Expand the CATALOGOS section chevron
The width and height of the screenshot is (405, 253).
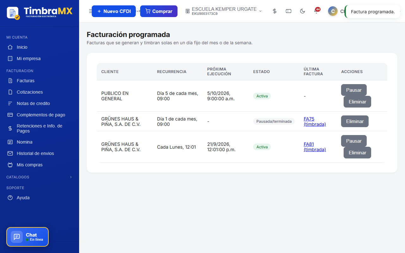coord(71,177)
